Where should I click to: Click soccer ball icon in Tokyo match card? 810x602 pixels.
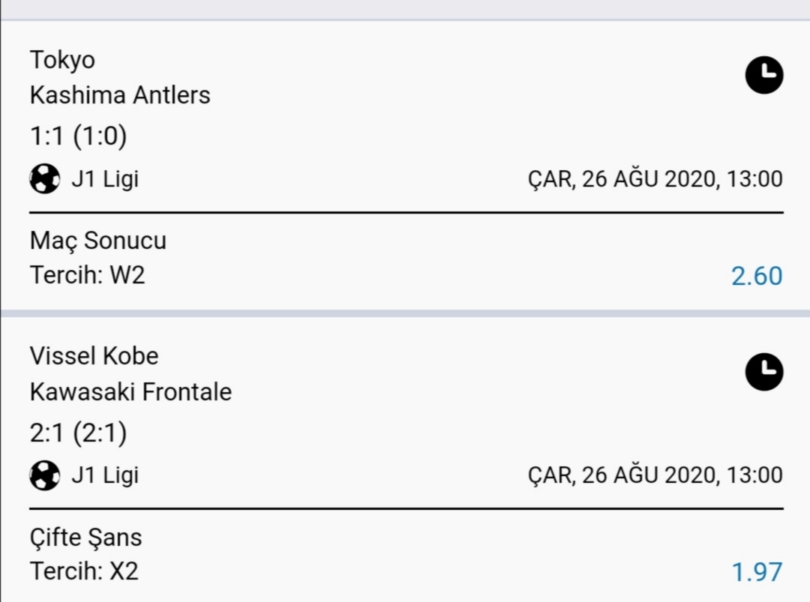pos(45,178)
